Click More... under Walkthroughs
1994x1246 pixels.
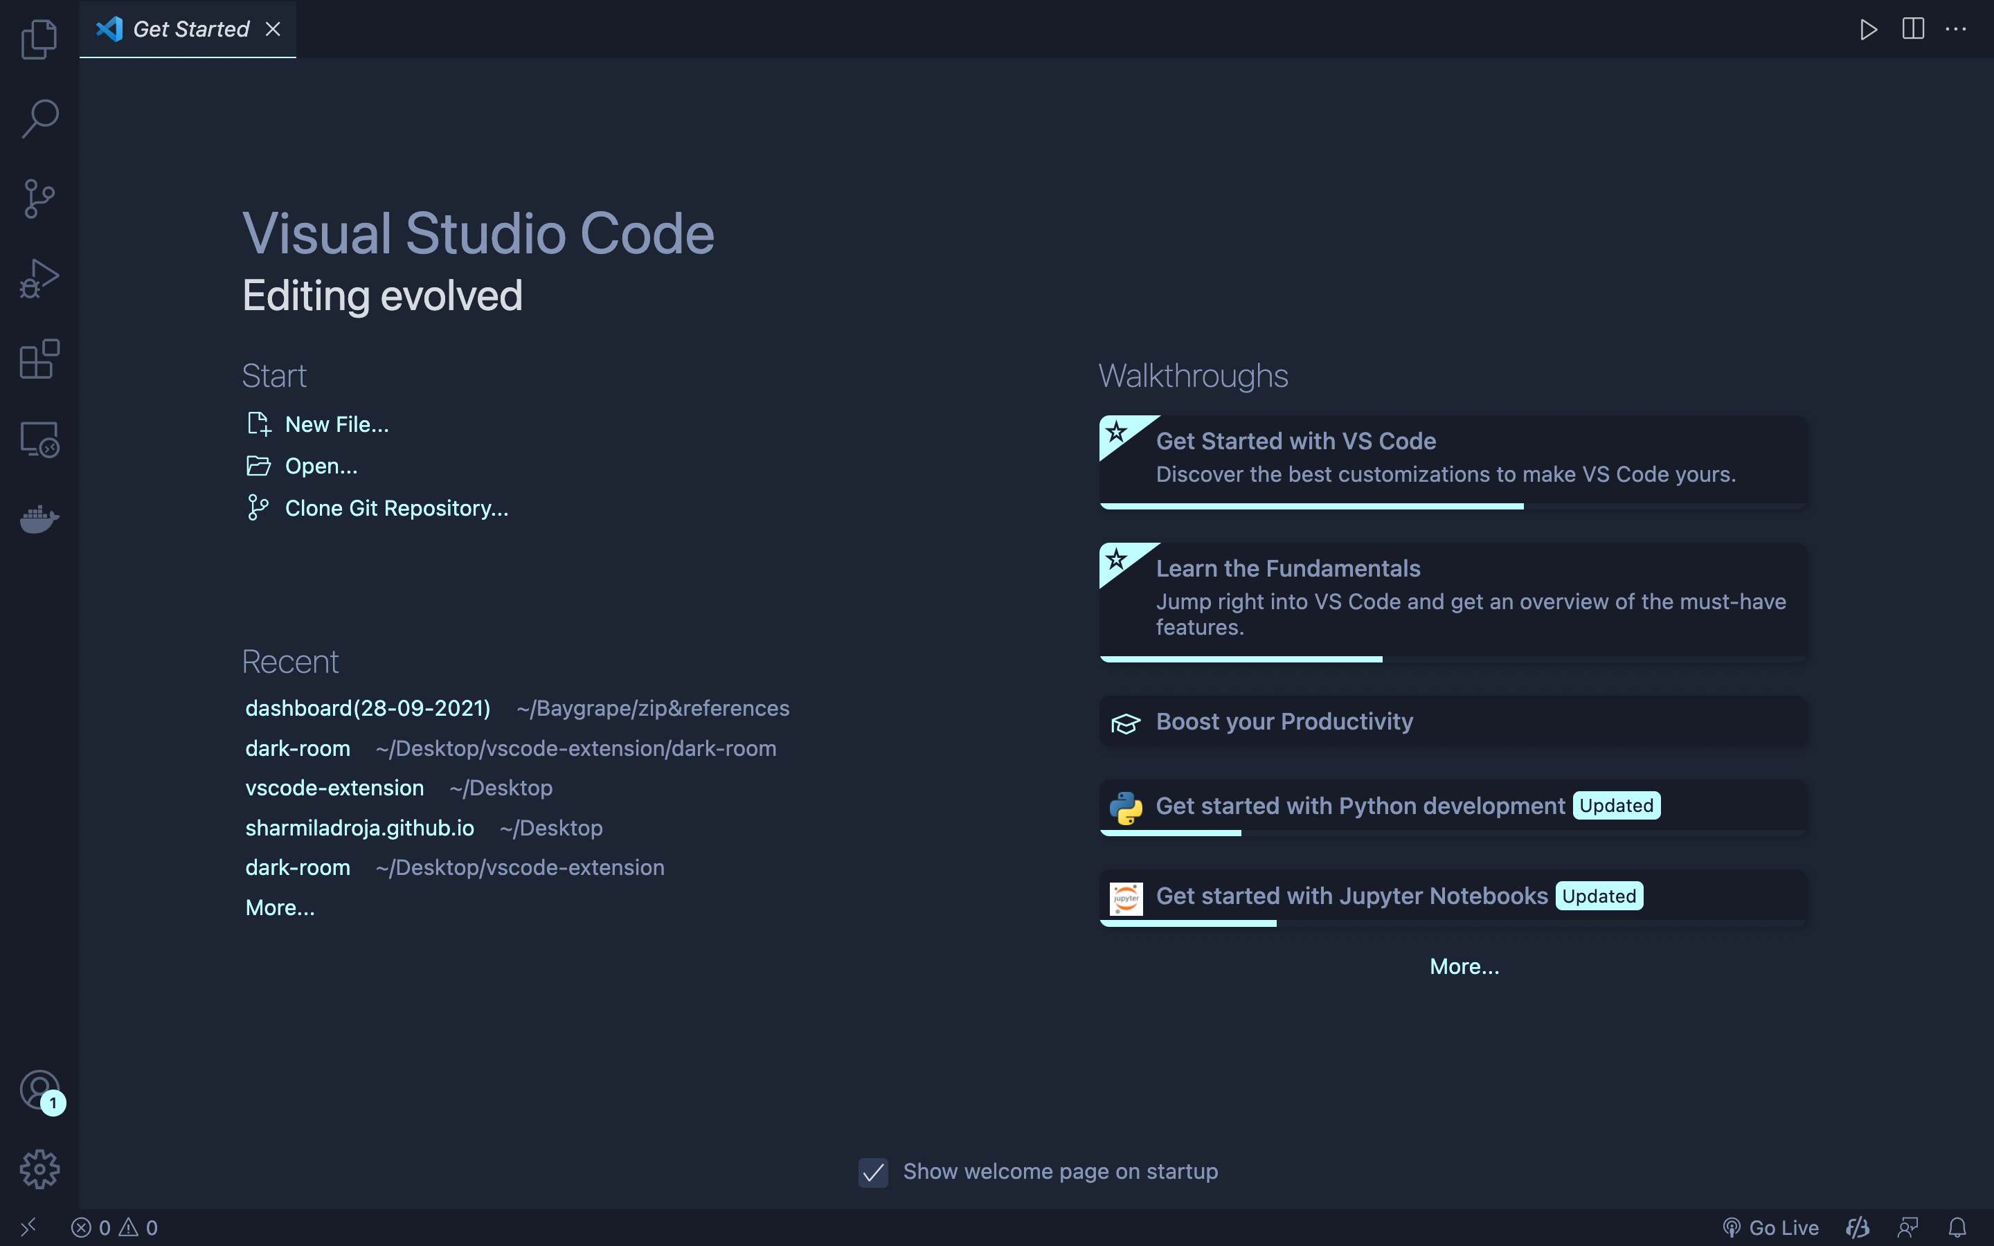pos(1464,966)
